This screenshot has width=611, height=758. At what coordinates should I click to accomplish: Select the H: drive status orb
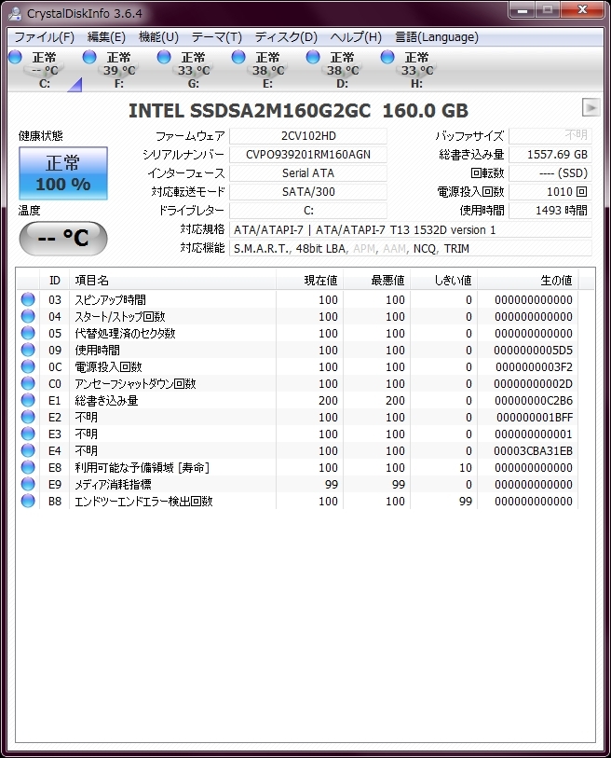(x=387, y=58)
